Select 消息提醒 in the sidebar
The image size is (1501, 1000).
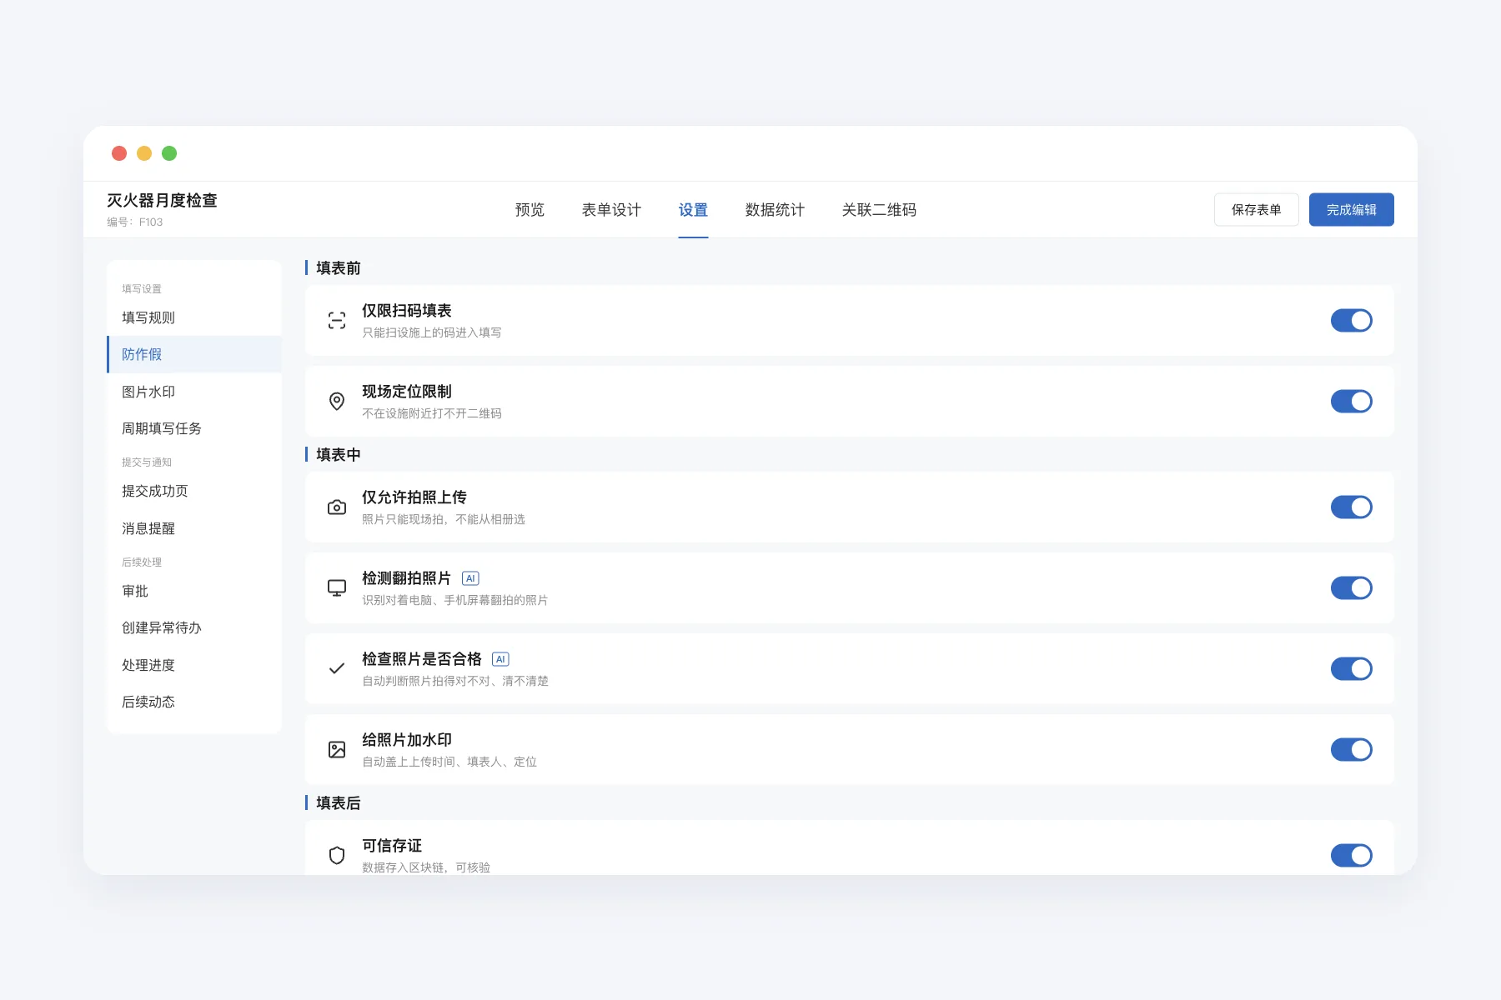(x=194, y=528)
